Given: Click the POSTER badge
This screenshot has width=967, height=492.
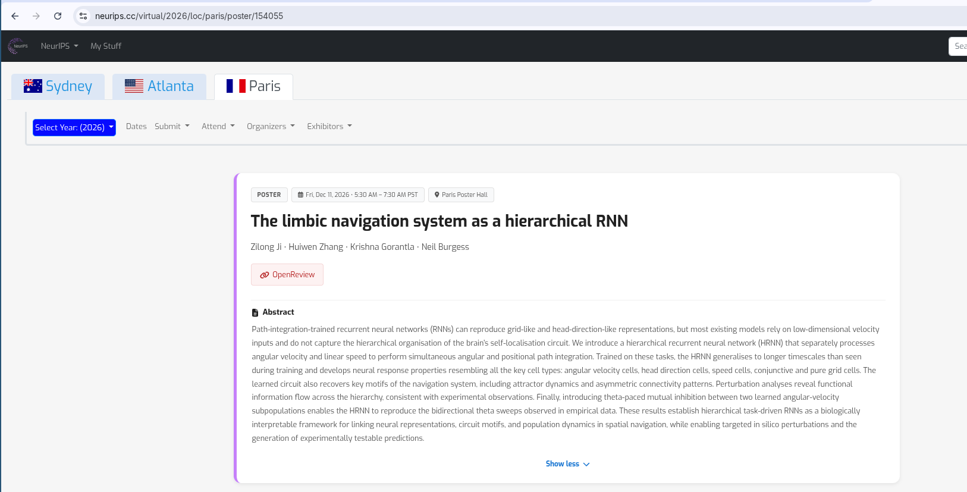Looking at the screenshot, I should [x=269, y=195].
